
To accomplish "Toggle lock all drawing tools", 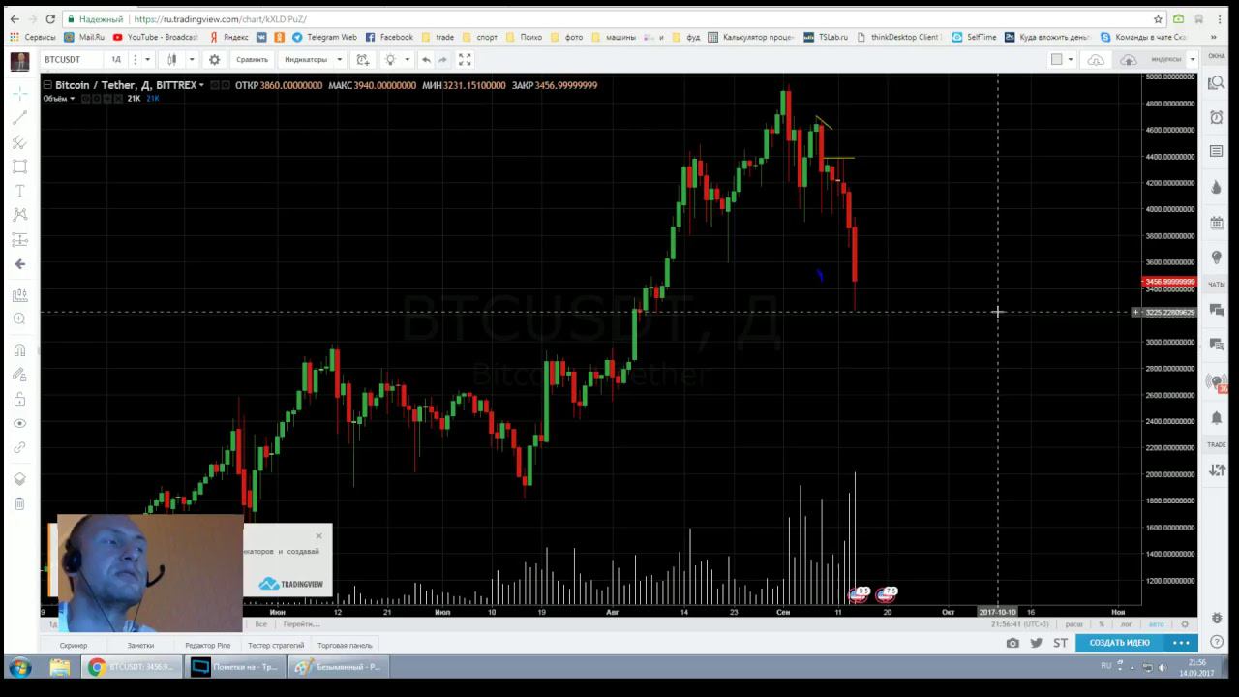I will [19, 399].
